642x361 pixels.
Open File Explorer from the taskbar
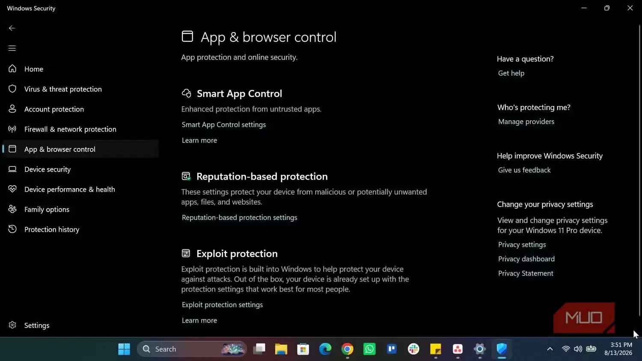coord(281,349)
